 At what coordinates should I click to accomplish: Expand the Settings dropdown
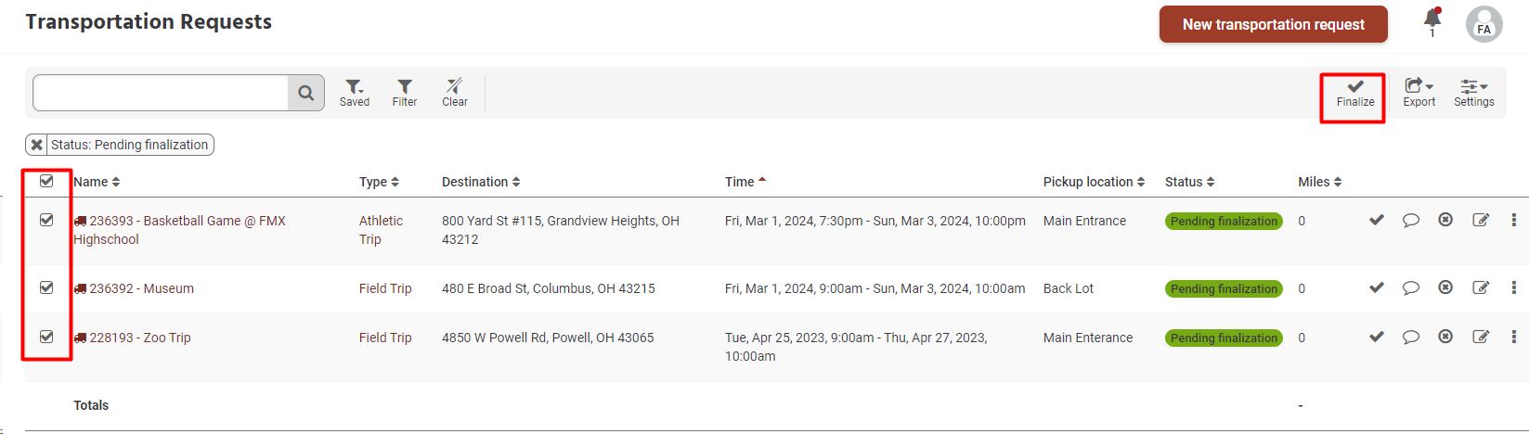(x=1473, y=93)
